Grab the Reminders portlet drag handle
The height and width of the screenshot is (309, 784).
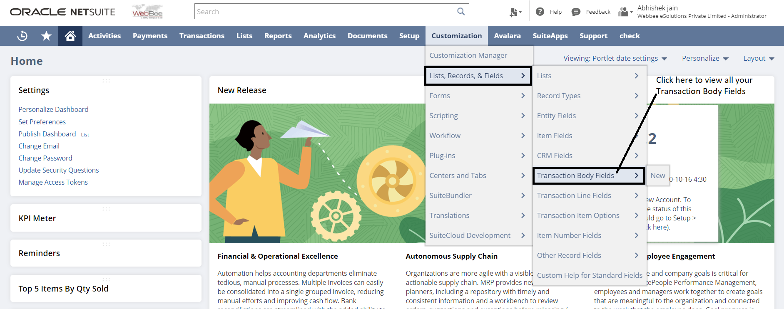(106, 244)
